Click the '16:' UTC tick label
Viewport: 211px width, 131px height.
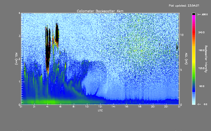(127, 107)
